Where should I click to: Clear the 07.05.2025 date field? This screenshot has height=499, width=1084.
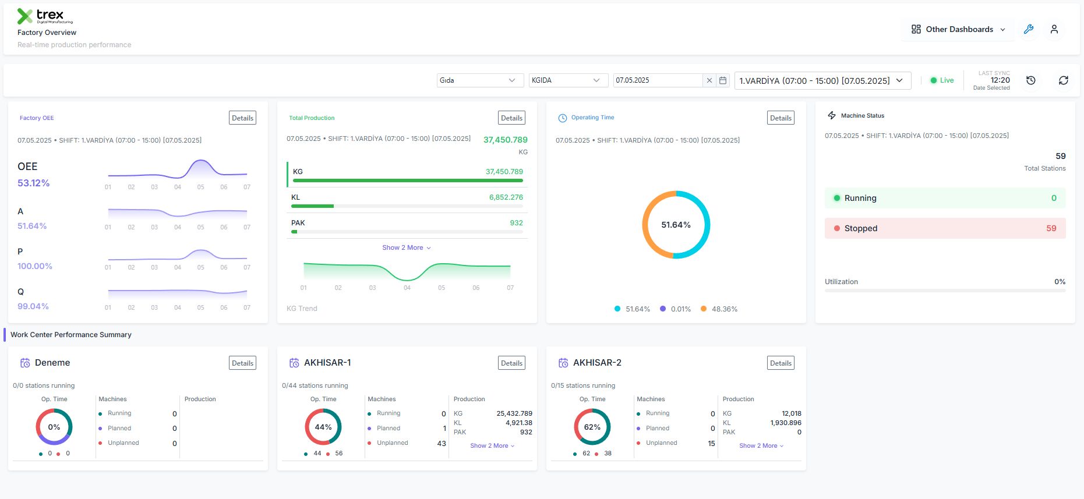(x=709, y=80)
